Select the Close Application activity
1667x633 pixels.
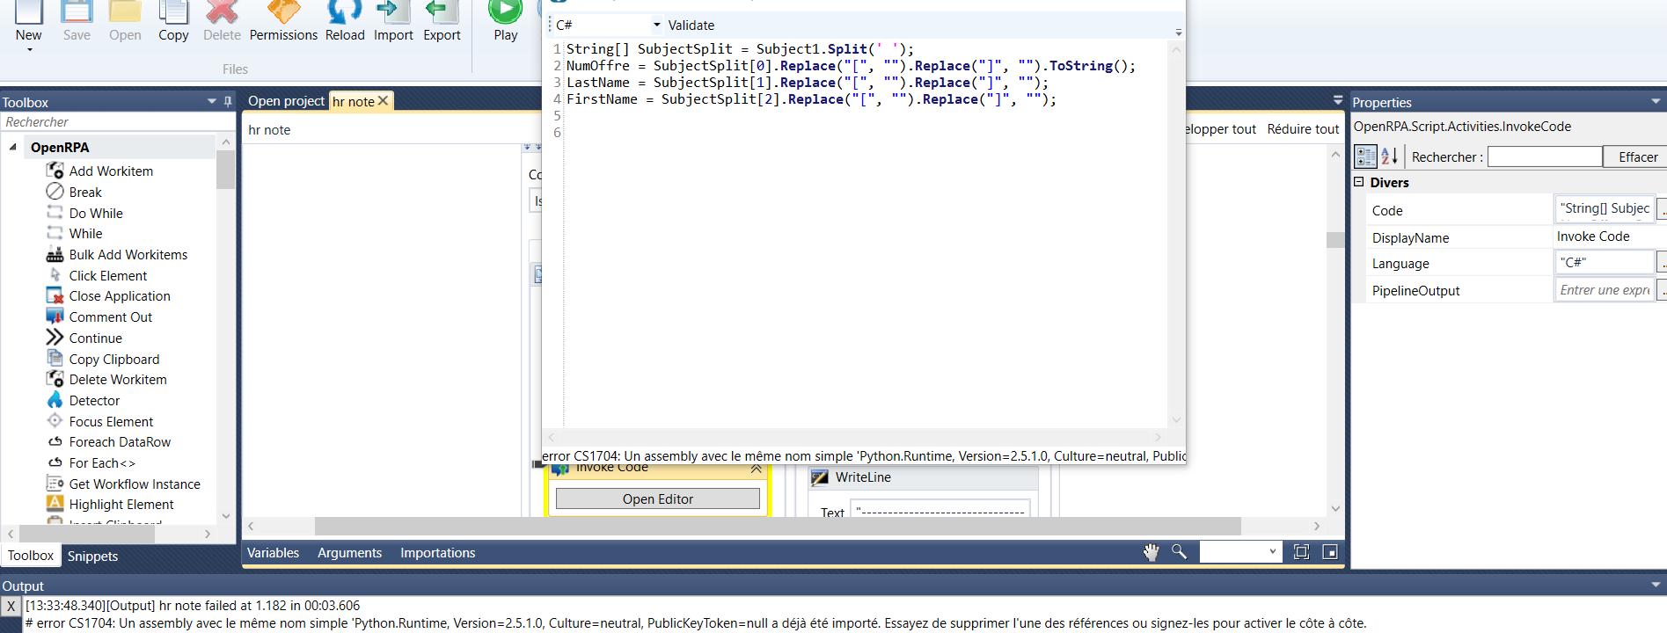coord(120,295)
